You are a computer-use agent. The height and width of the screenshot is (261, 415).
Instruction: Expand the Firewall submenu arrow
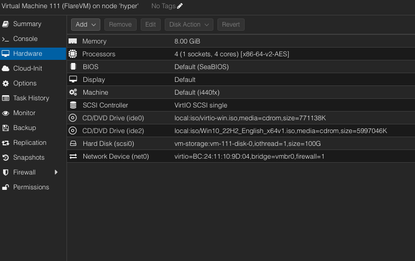[x=56, y=172]
